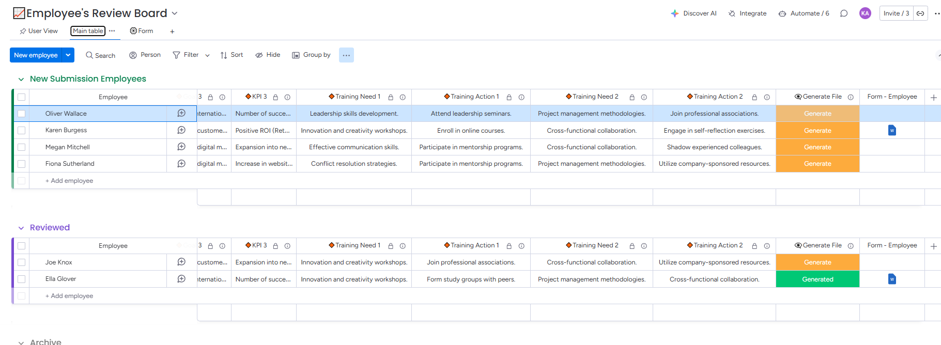Image resolution: width=941 pixels, height=345 pixels.
Task: Add employee in Reviewed group
Action: click(x=69, y=296)
